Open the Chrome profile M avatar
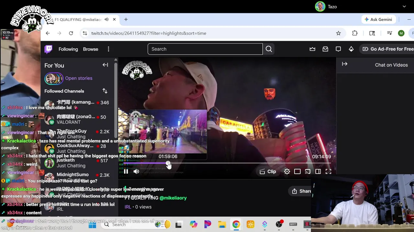This screenshot has width=414, height=232. pos(401,33)
